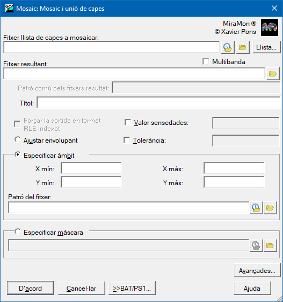The image size is (283, 302).
Task: Click the Cancel·lar button
Action: coord(82,288)
